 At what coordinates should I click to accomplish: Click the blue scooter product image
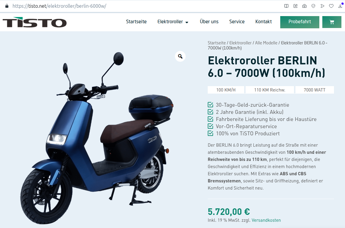pyautogui.click(x=97, y=138)
